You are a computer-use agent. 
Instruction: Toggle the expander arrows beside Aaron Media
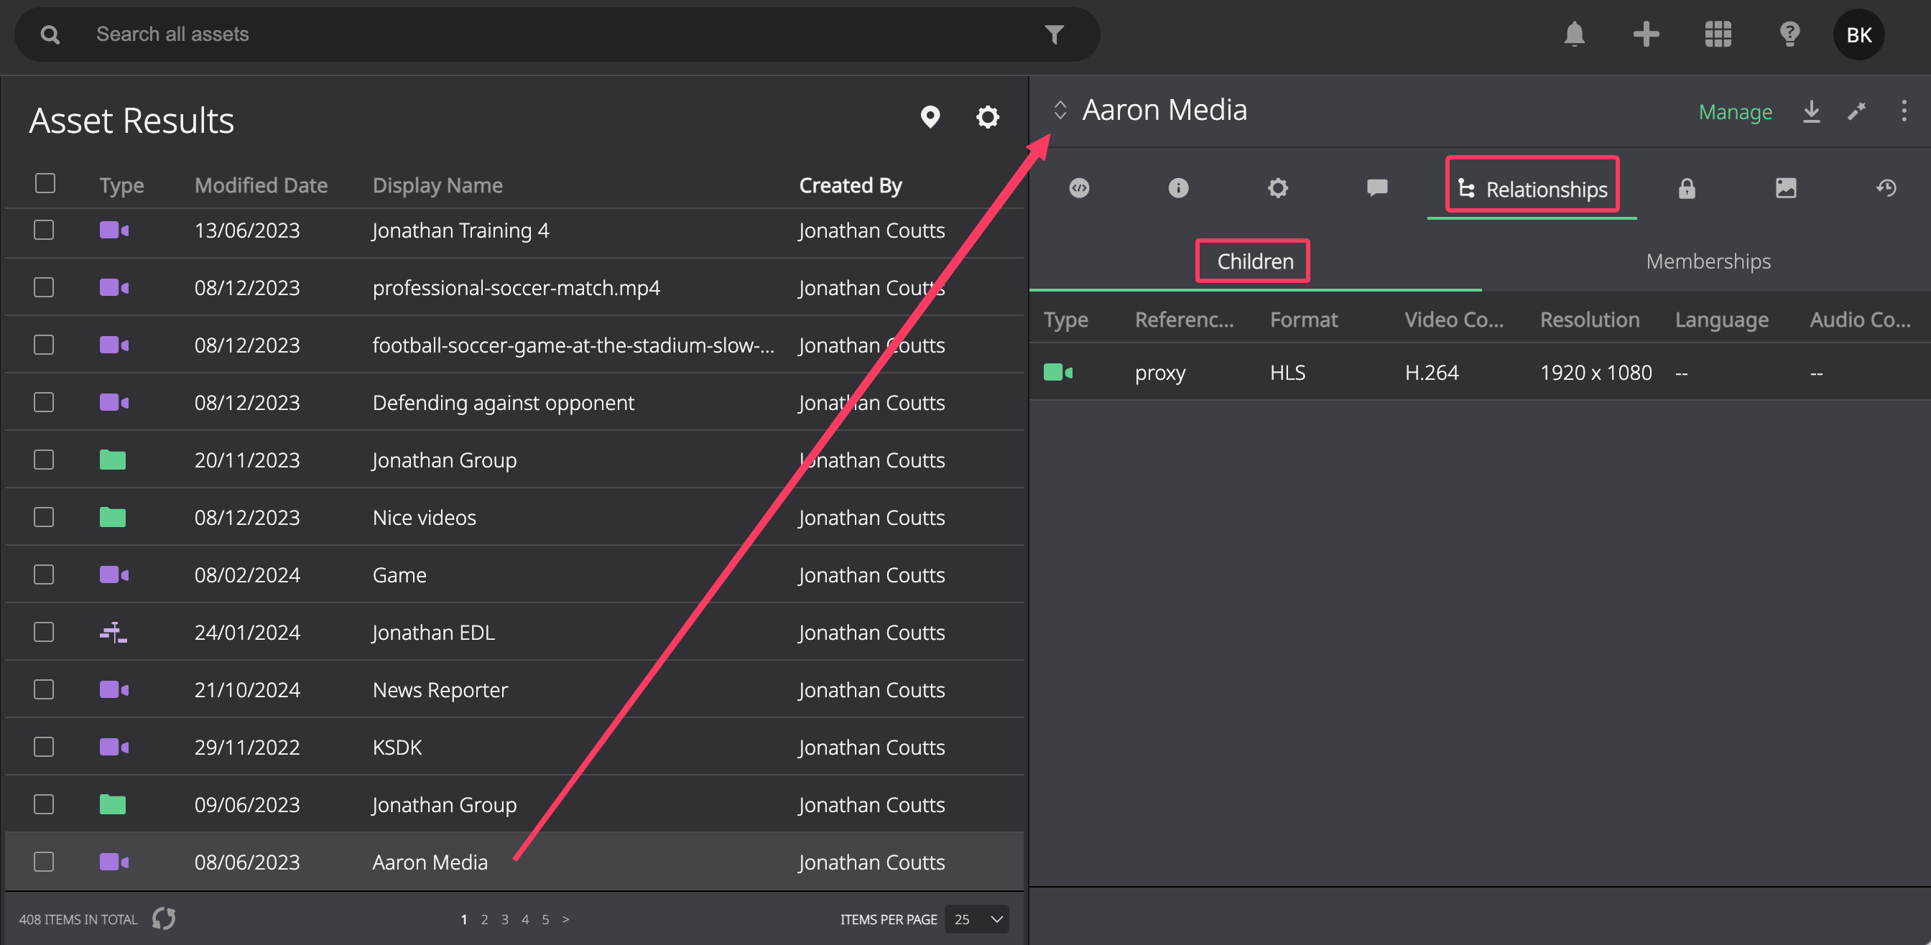[1060, 110]
